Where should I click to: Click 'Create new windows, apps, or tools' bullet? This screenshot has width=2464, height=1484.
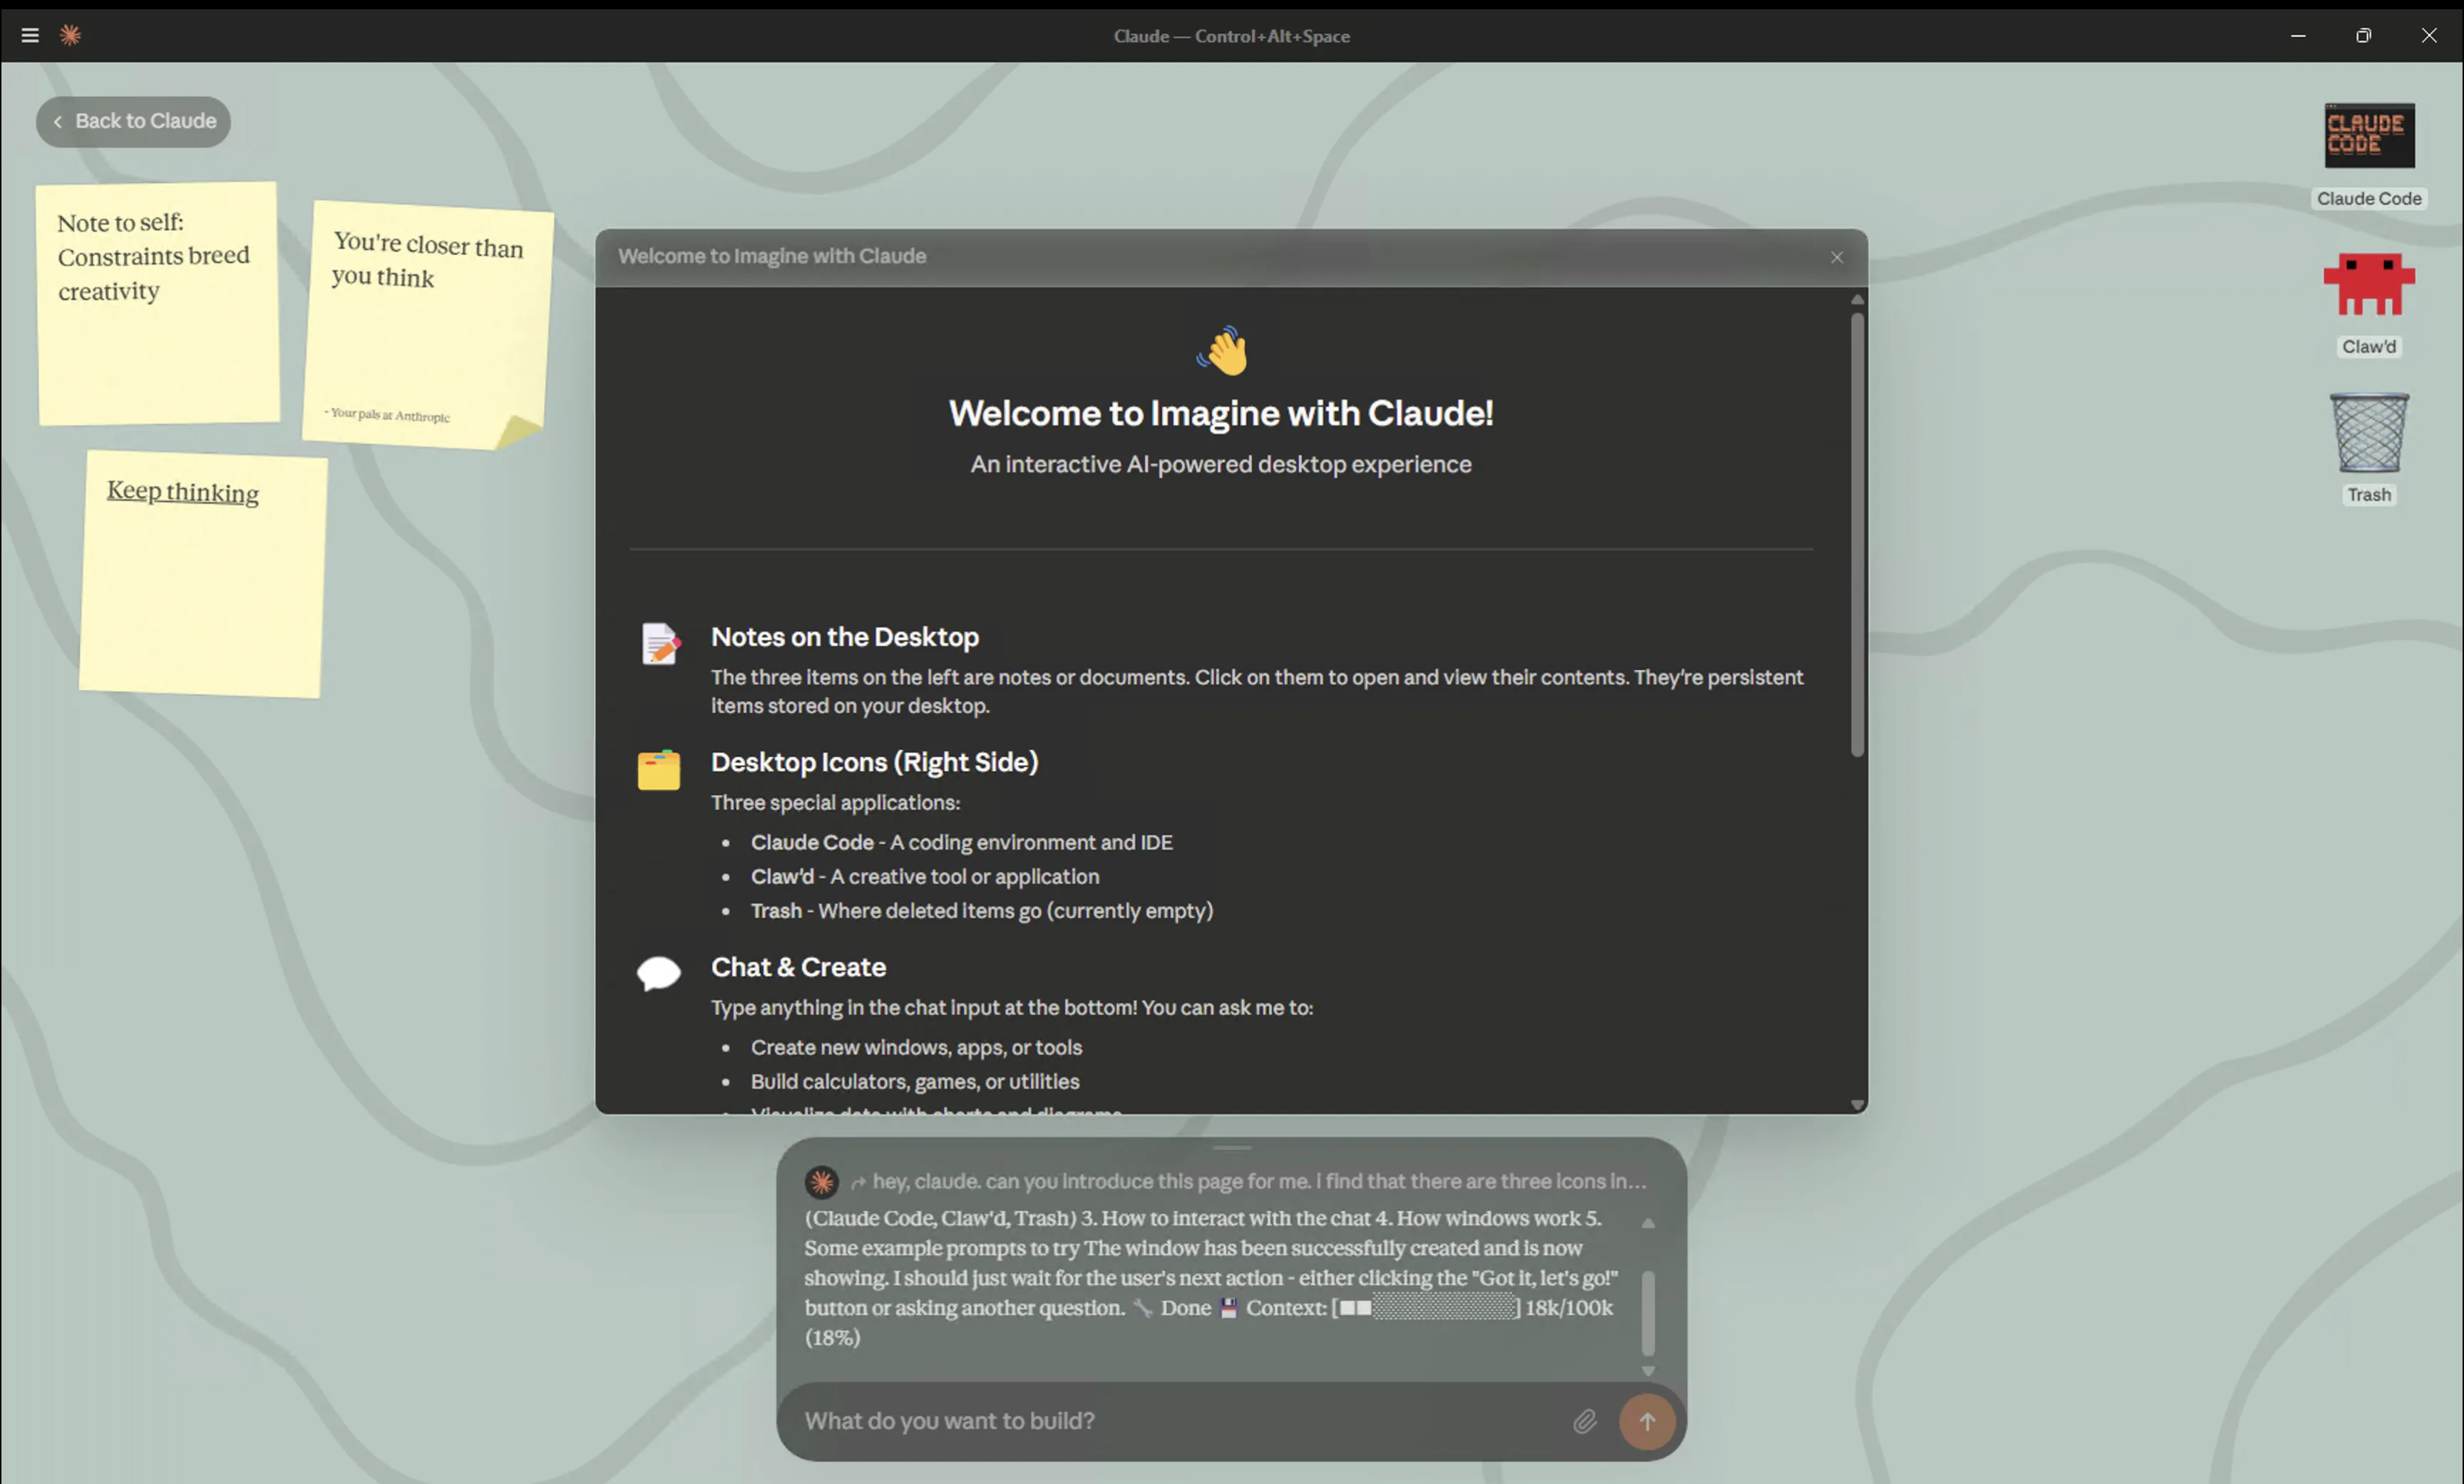point(916,1047)
